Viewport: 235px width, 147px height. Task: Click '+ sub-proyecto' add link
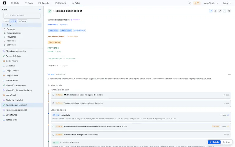pyautogui.click(x=70, y=59)
